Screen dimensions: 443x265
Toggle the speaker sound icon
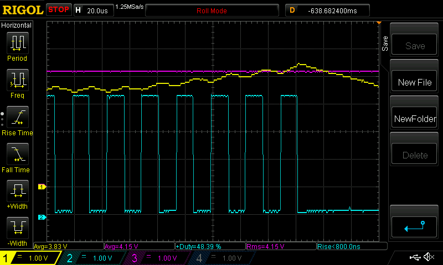pyautogui.click(x=428, y=257)
